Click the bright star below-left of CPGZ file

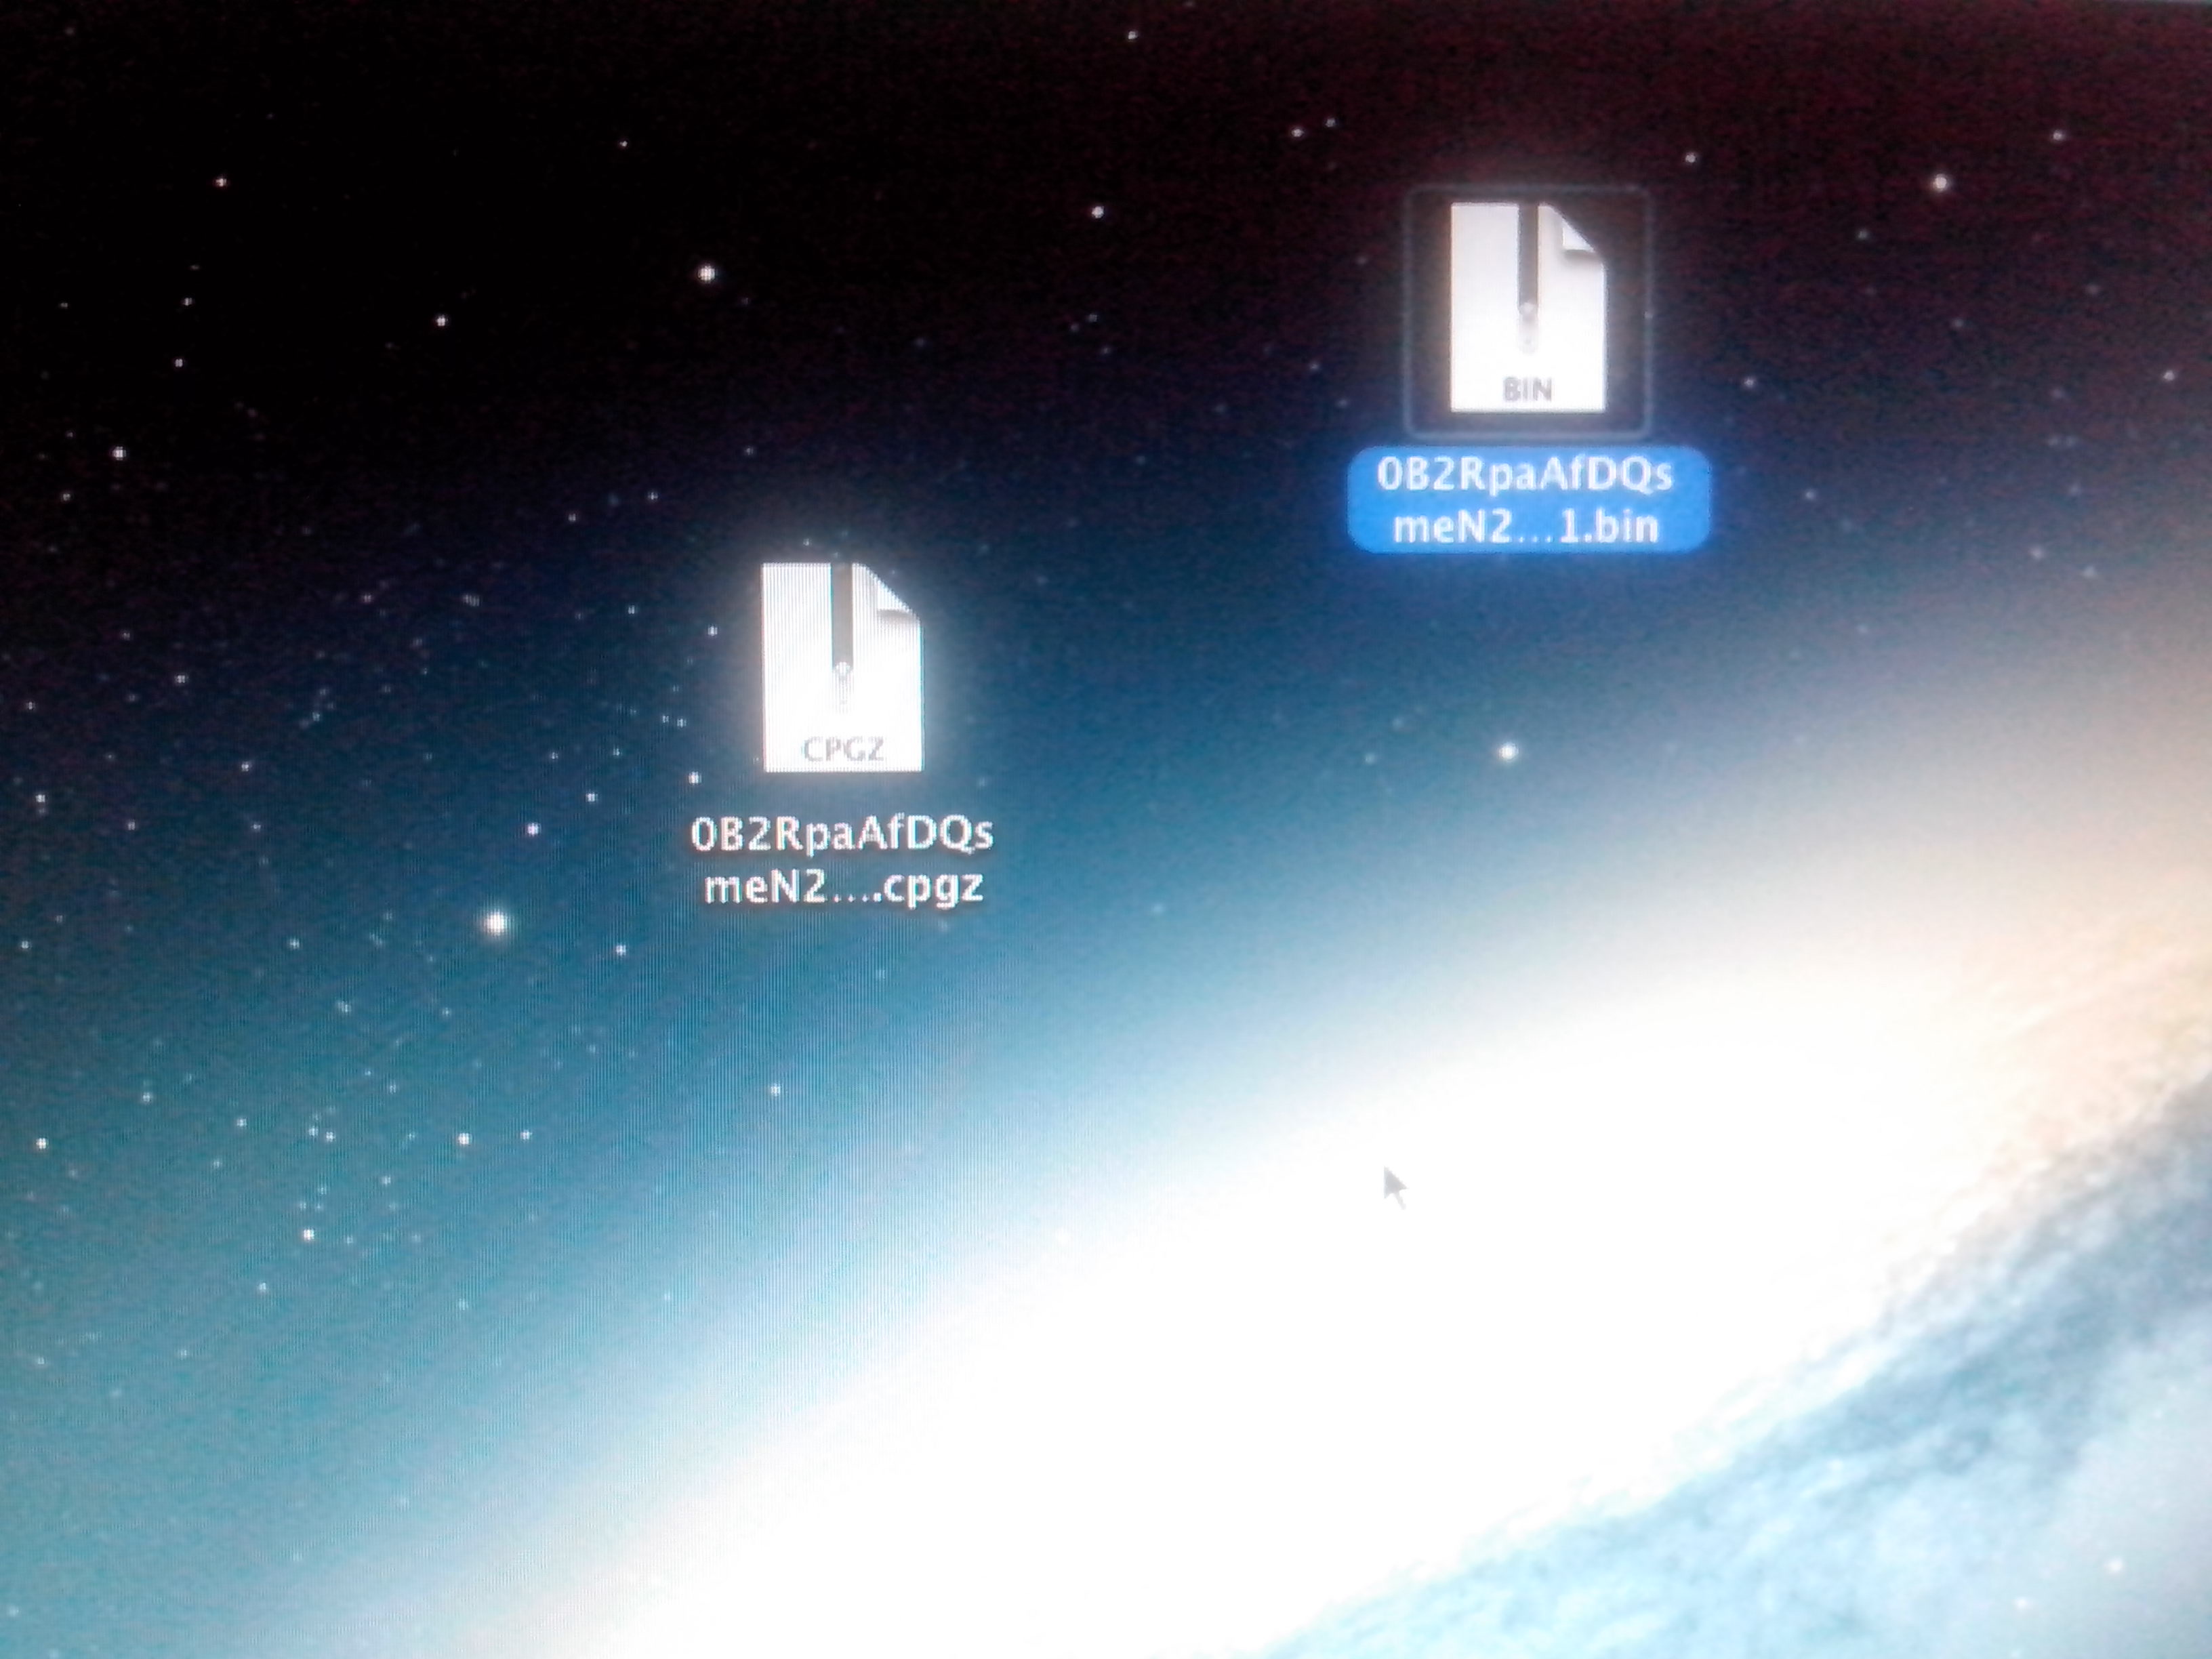point(497,922)
